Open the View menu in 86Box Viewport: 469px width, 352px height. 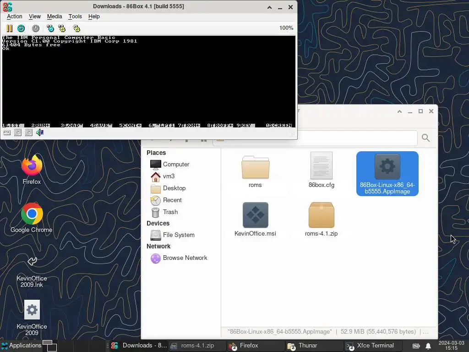pyautogui.click(x=35, y=16)
